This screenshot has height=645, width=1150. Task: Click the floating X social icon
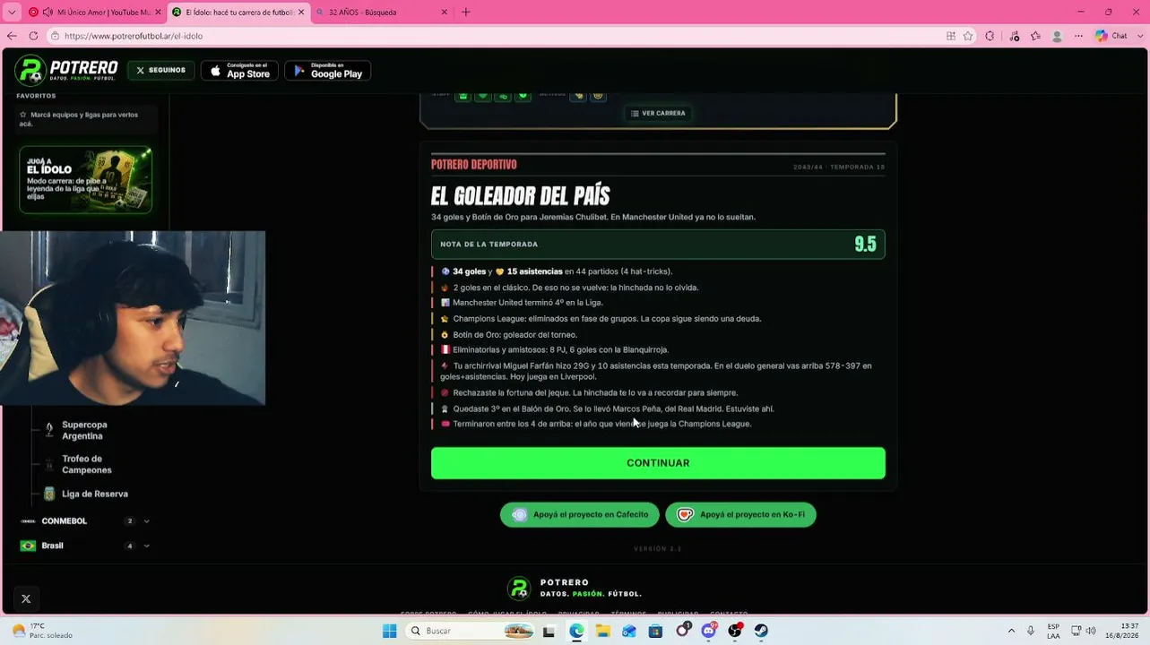(26, 598)
